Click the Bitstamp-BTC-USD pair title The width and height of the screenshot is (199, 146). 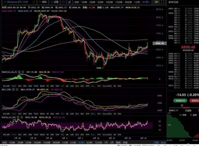point(18,2)
